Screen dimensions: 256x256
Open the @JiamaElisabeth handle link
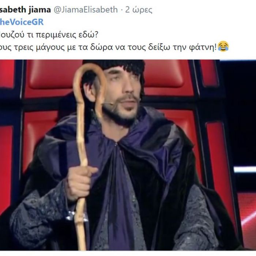click(x=86, y=10)
